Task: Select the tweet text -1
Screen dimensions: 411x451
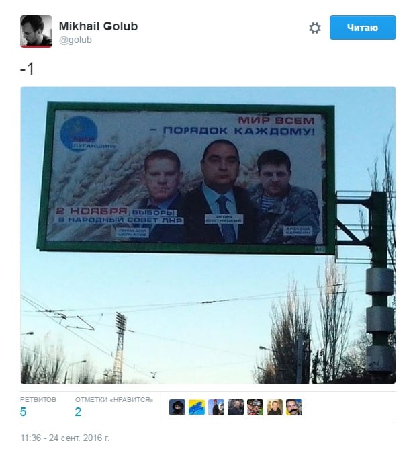Action: click(x=28, y=69)
